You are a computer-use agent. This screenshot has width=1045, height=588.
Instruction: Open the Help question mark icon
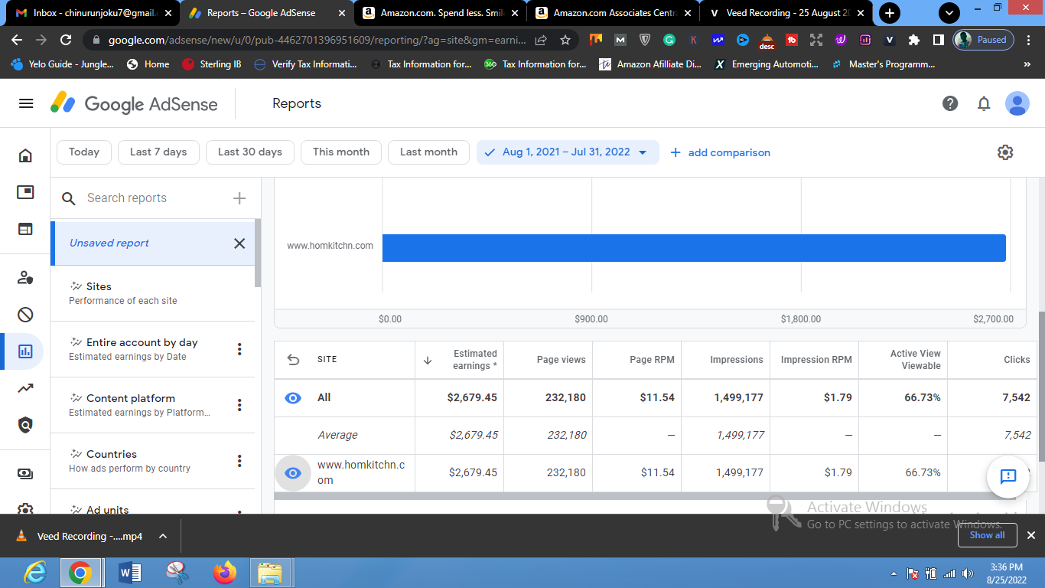(950, 103)
